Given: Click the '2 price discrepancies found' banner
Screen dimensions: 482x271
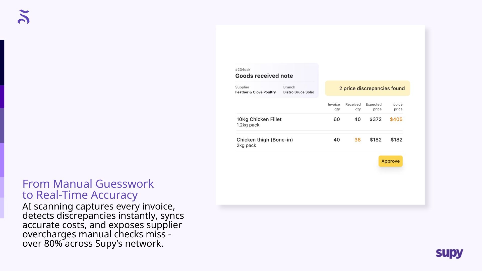Looking at the screenshot, I should click(x=367, y=88).
